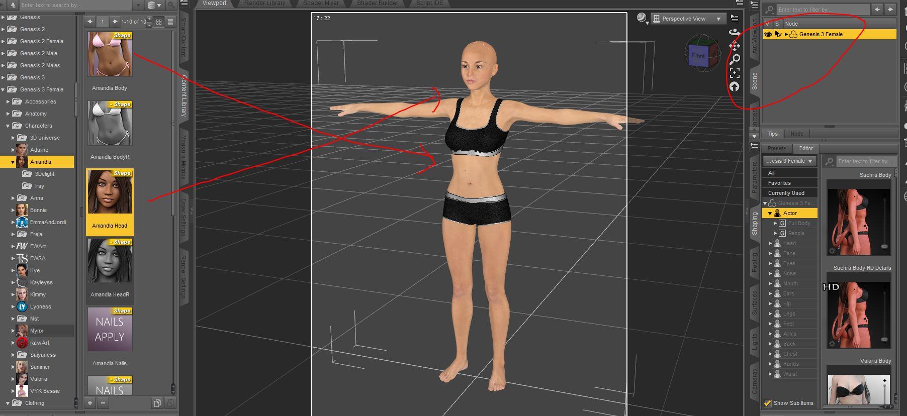Open the Perspective View dropdown
The width and height of the screenshot is (907, 416).
click(x=688, y=19)
